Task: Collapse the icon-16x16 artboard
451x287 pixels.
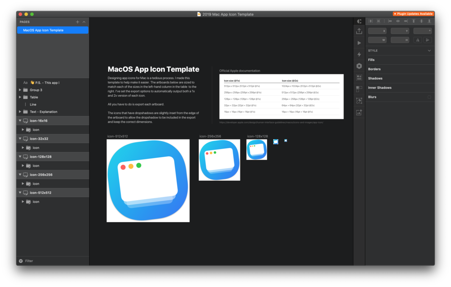Action: click(x=20, y=121)
